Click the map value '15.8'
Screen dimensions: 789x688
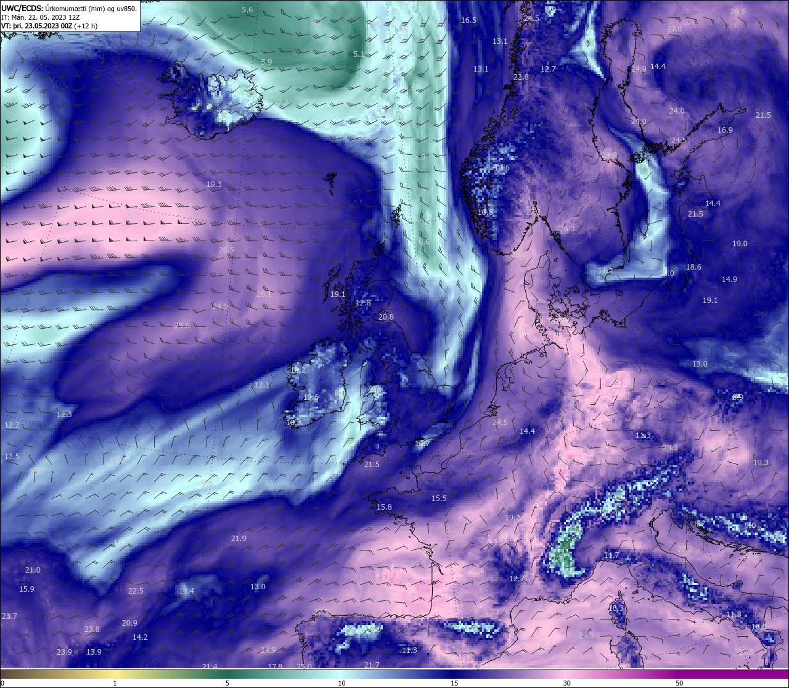pos(384,507)
